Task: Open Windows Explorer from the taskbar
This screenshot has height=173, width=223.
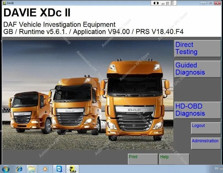Action: [31, 169]
